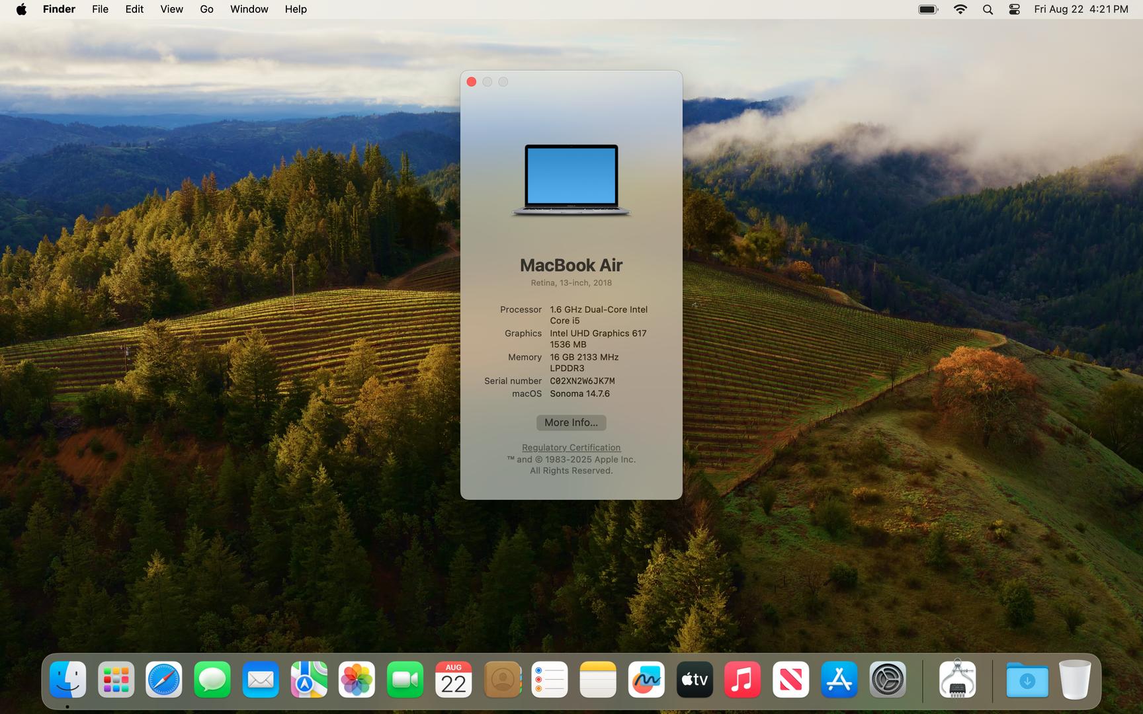The image size is (1143, 714).
Task: Launch Reminders from the Dock
Action: coord(550,679)
